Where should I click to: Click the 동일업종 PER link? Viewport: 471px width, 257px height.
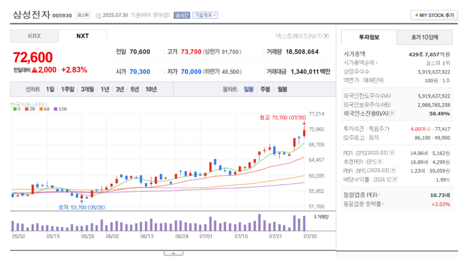tap(360, 195)
